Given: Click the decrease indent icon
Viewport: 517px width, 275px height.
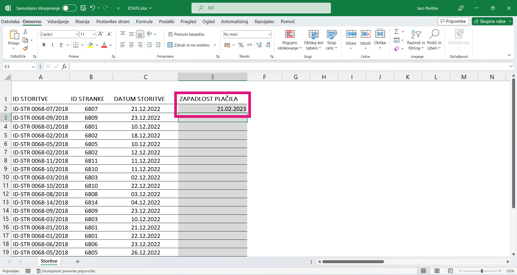Looking at the screenshot, I should point(149,45).
